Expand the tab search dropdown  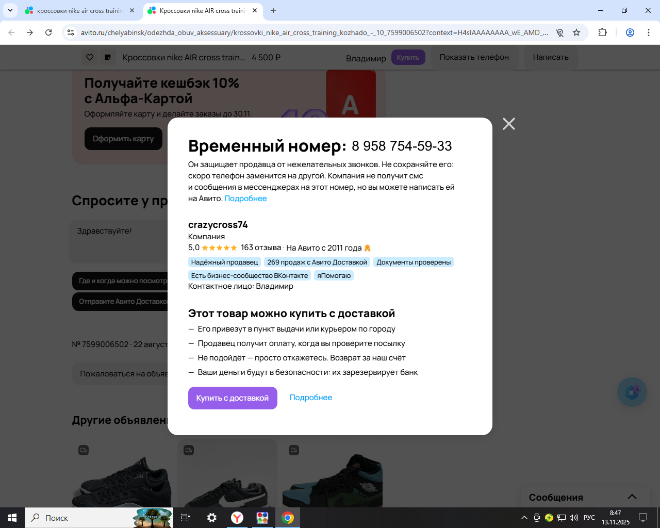click(x=10, y=10)
